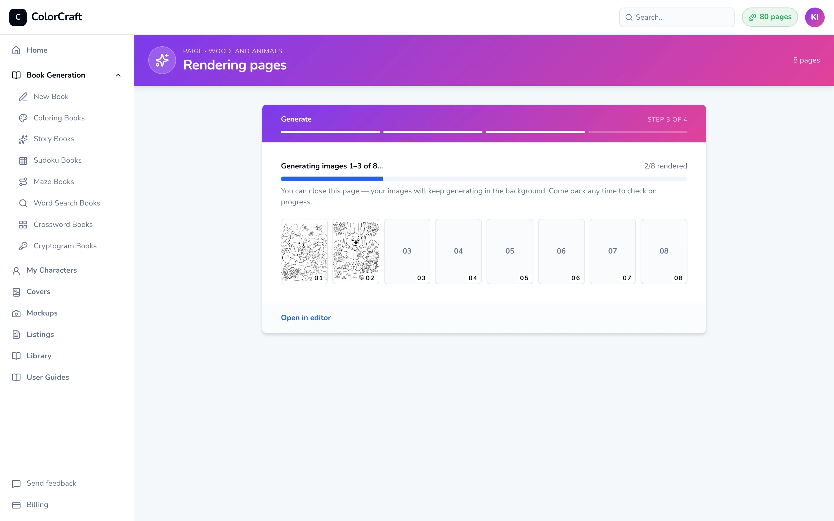This screenshot has height=521, width=834.
Task: Select the page 05 placeholder
Action: click(x=510, y=252)
